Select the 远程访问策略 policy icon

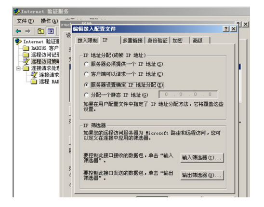[x=26, y=61]
